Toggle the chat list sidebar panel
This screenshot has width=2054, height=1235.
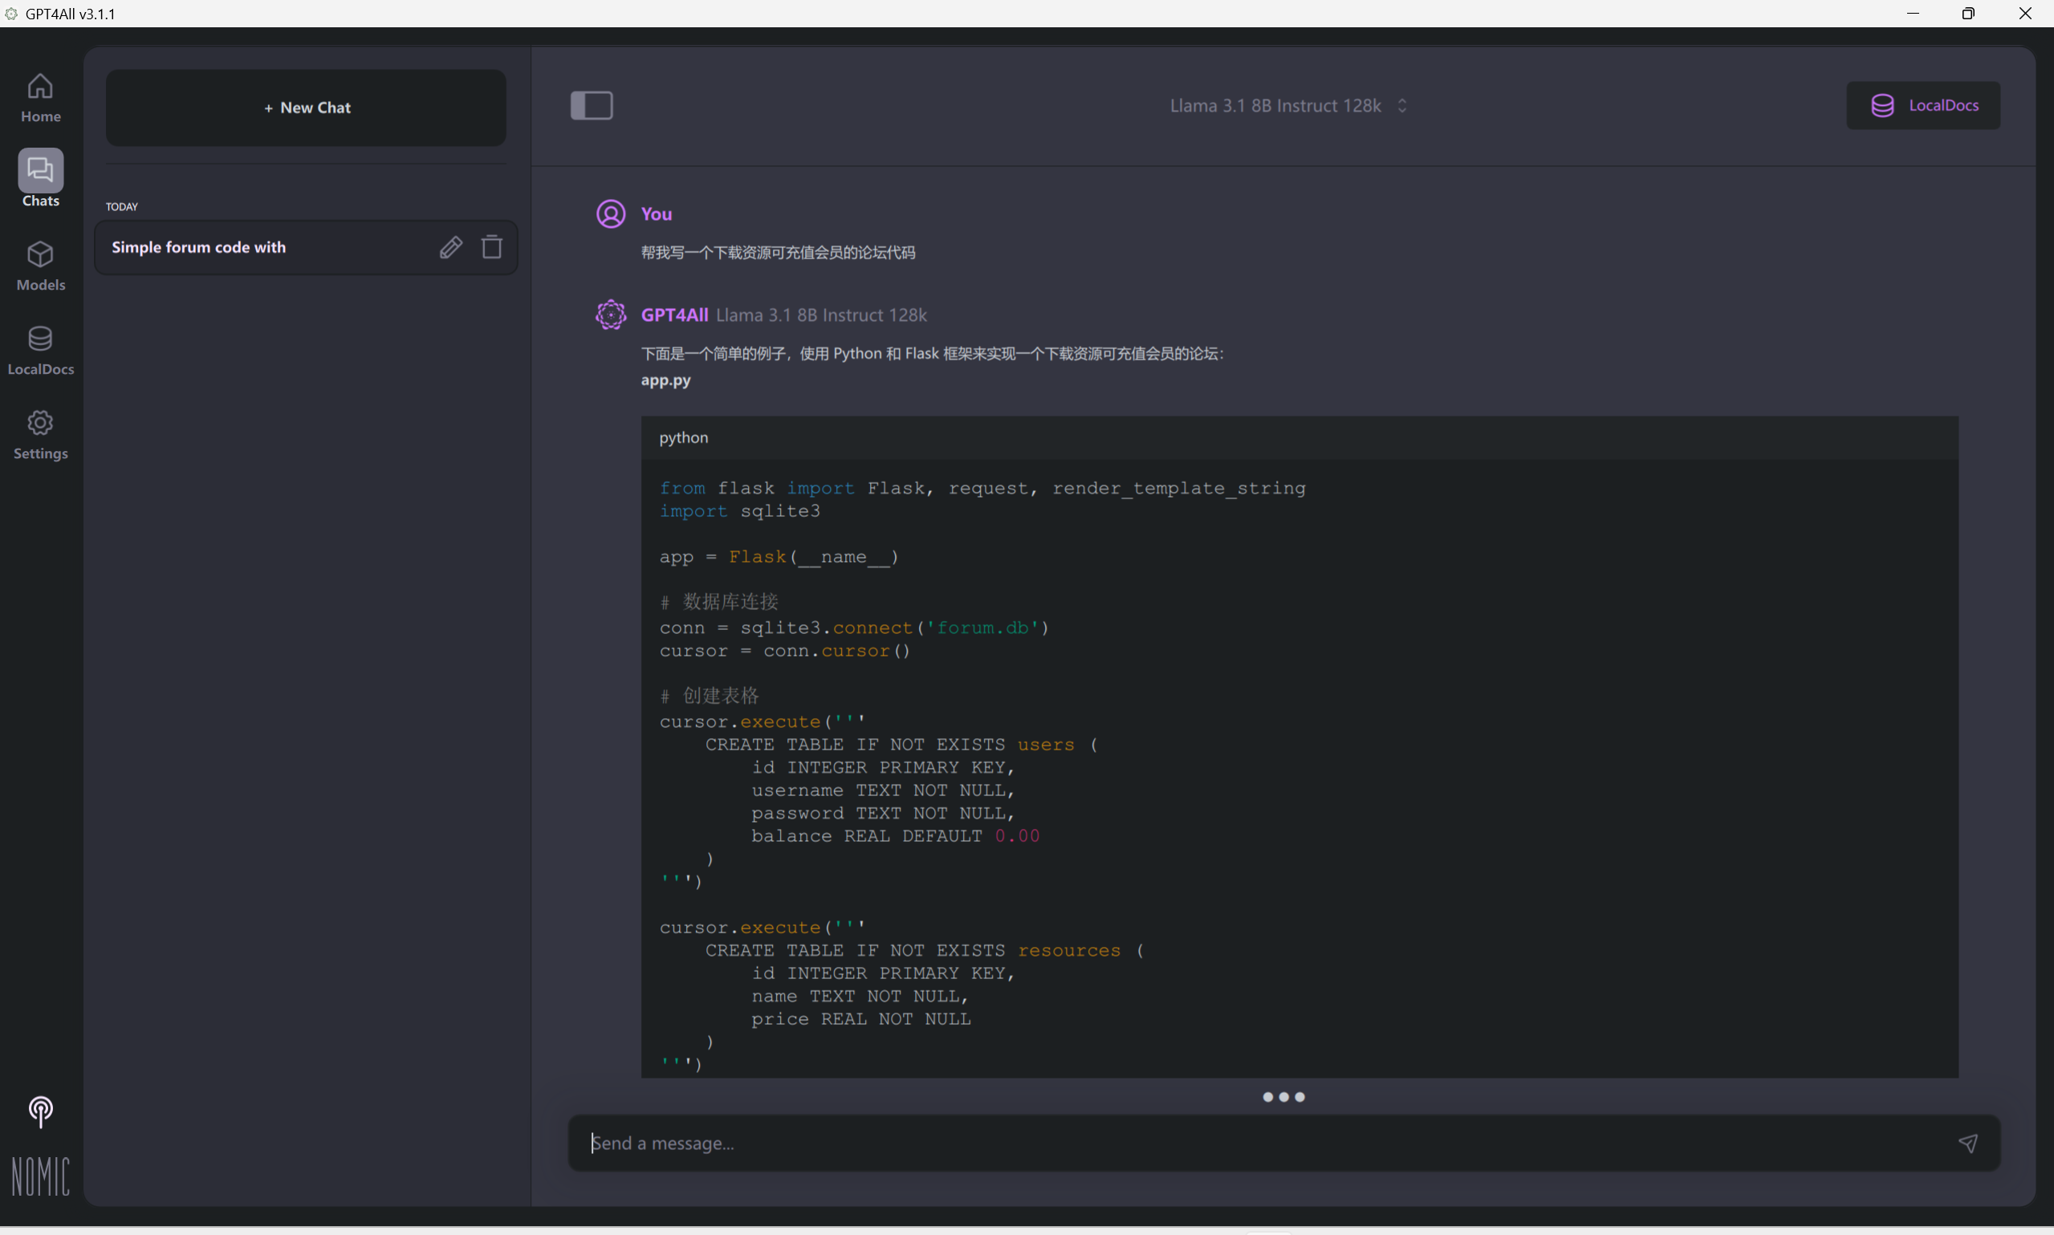(591, 106)
